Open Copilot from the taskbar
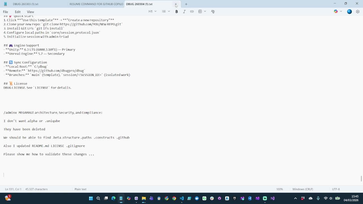Screen dimensions: 363x204 (128, 198)
